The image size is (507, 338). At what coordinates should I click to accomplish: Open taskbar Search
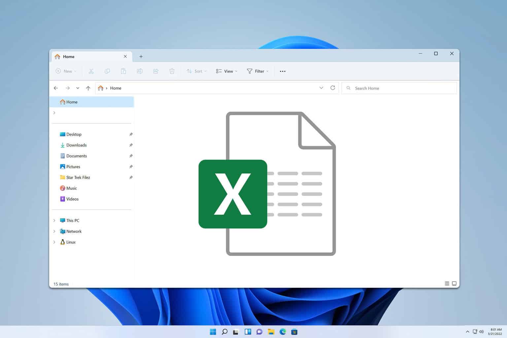pyautogui.click(x=224, y=332)
